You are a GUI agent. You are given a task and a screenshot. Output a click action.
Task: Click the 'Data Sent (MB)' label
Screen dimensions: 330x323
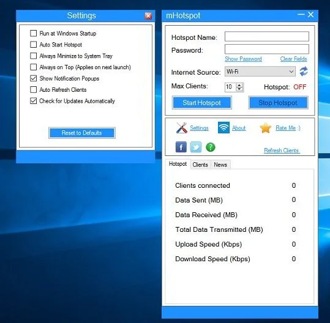pos(199,200)
